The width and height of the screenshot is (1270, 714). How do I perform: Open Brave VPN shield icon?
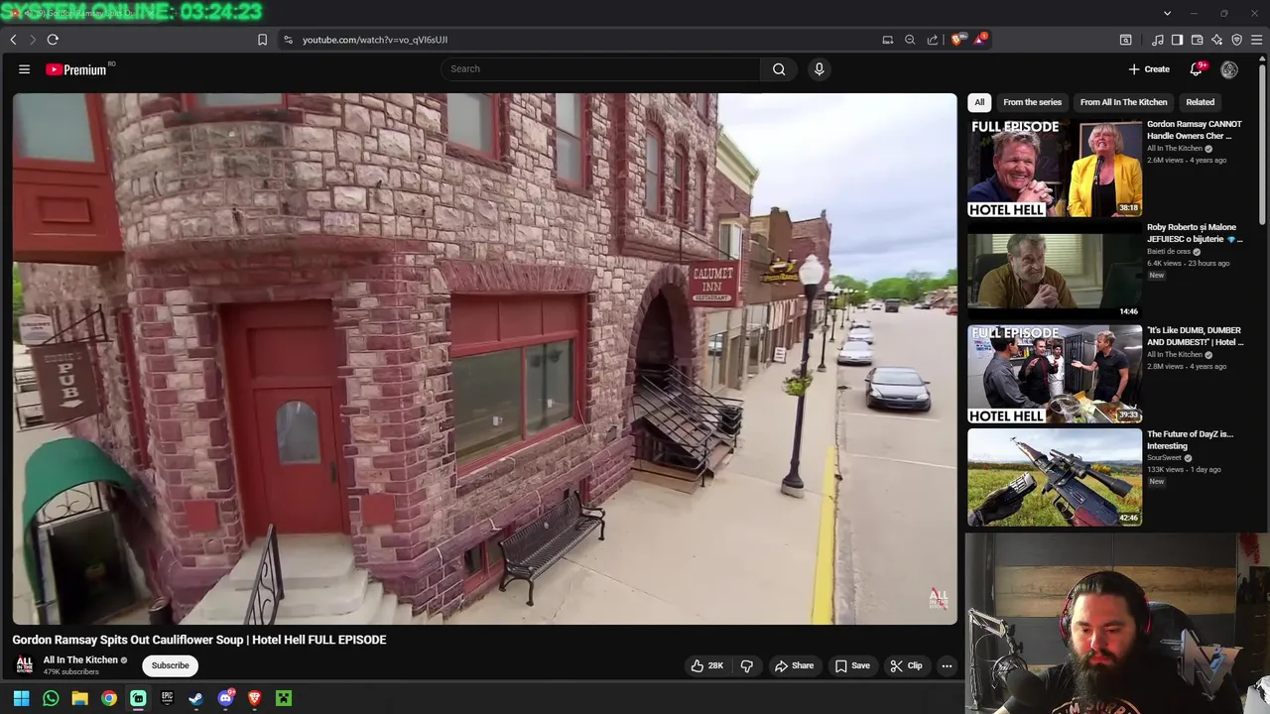(1236, 40)
